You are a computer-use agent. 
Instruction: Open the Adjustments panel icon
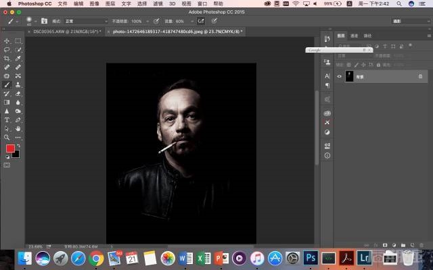click(x=327, y=132)
